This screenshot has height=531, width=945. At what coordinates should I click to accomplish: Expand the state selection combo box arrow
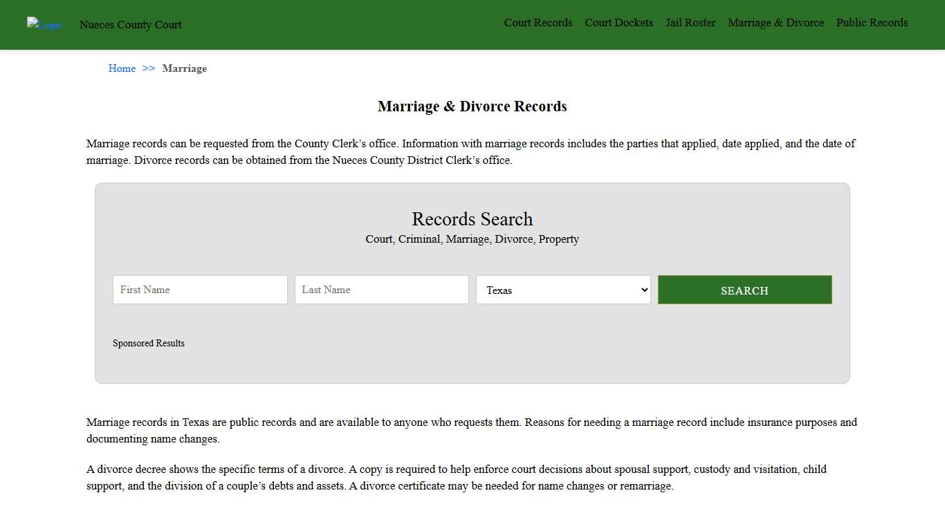tap(643, 290)
